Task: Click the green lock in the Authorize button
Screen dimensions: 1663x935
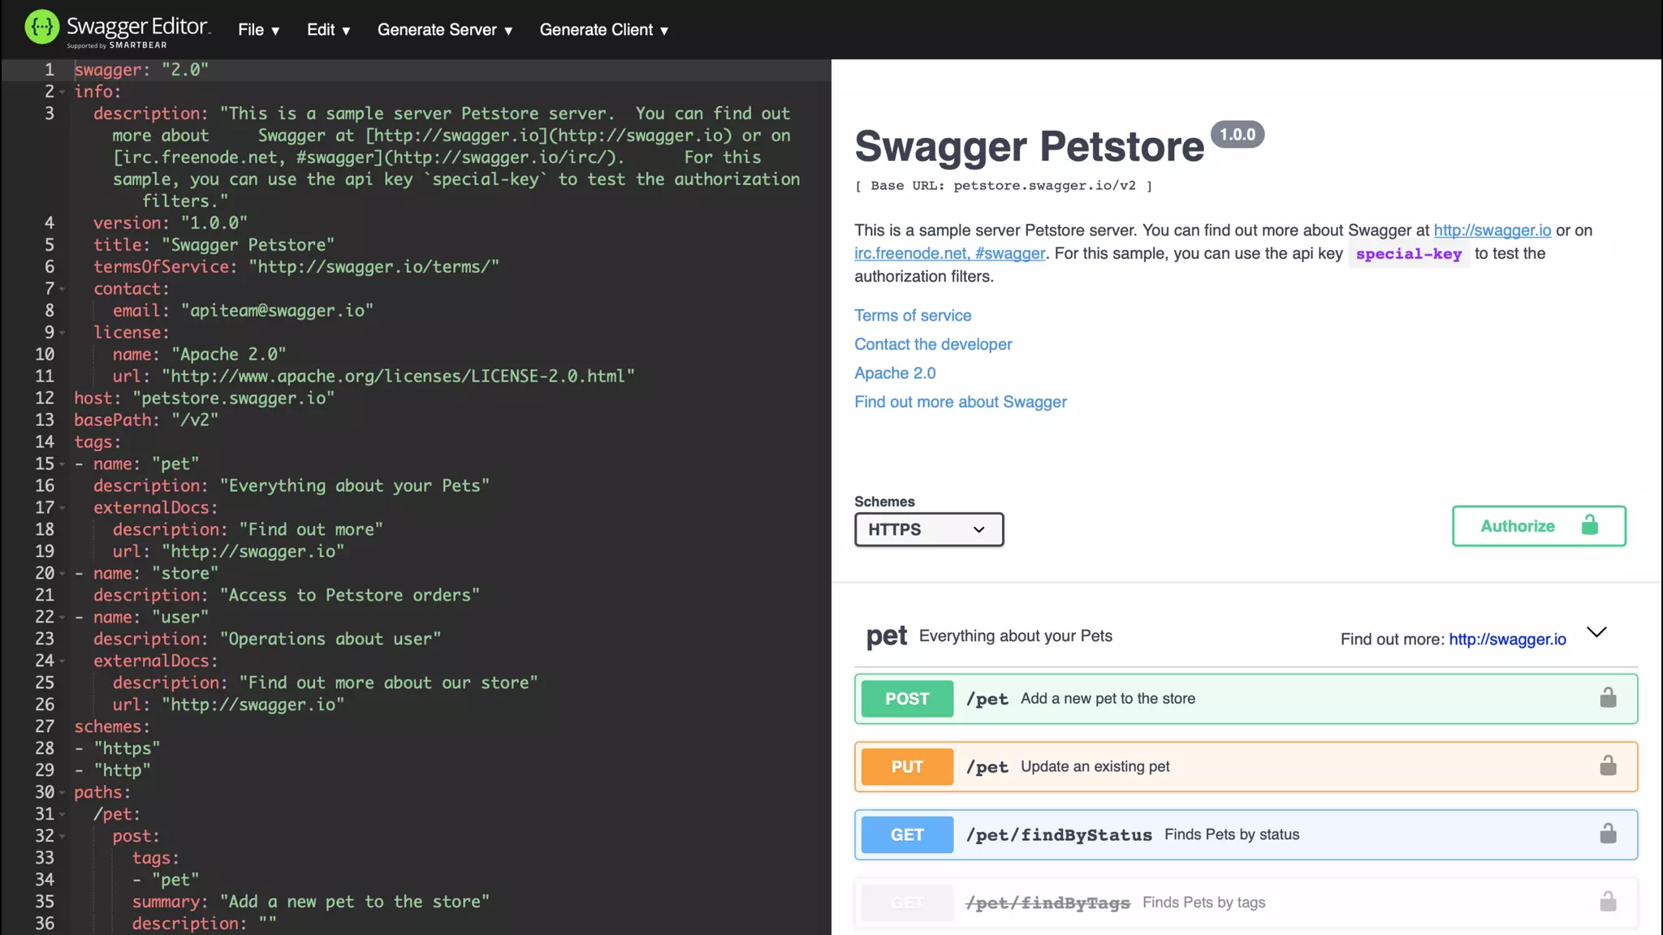Action: pos(1589,525)
